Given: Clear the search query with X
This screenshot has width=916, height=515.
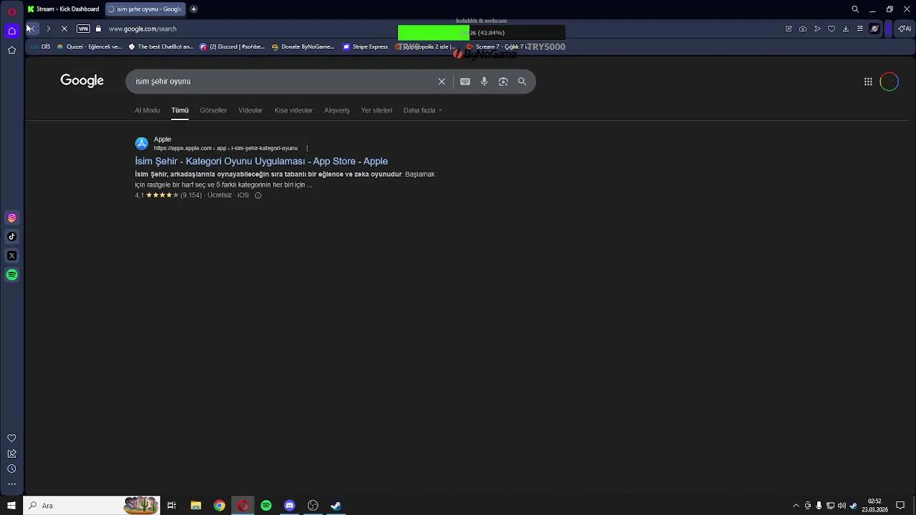Looking at the screenshot, I should point(442,82).
